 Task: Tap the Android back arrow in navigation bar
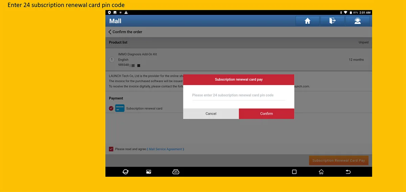348,172
